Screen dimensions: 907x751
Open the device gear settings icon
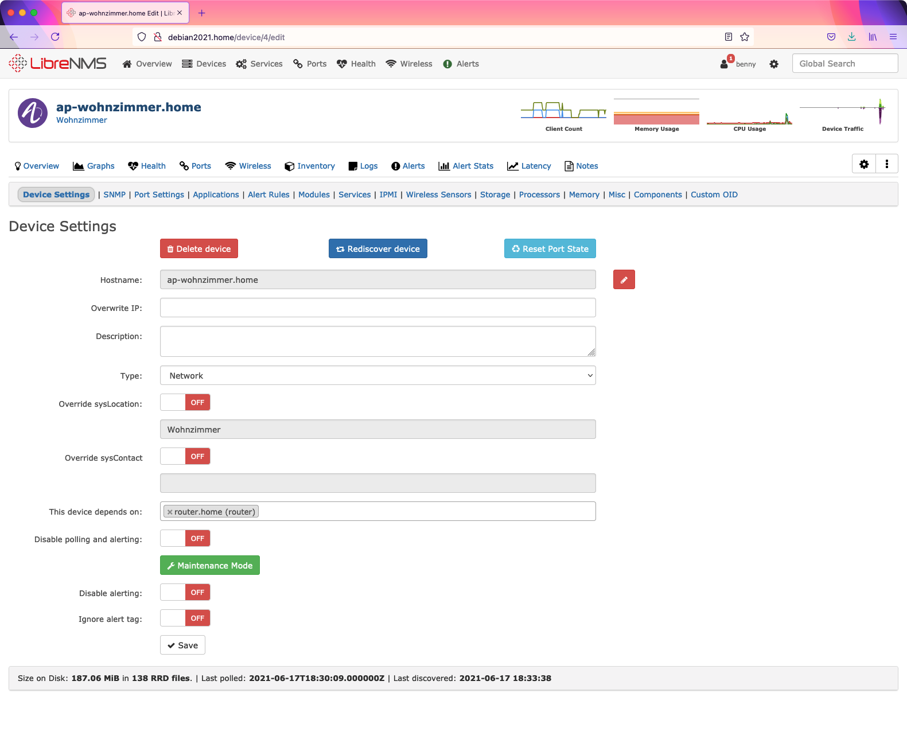point(864,164)
